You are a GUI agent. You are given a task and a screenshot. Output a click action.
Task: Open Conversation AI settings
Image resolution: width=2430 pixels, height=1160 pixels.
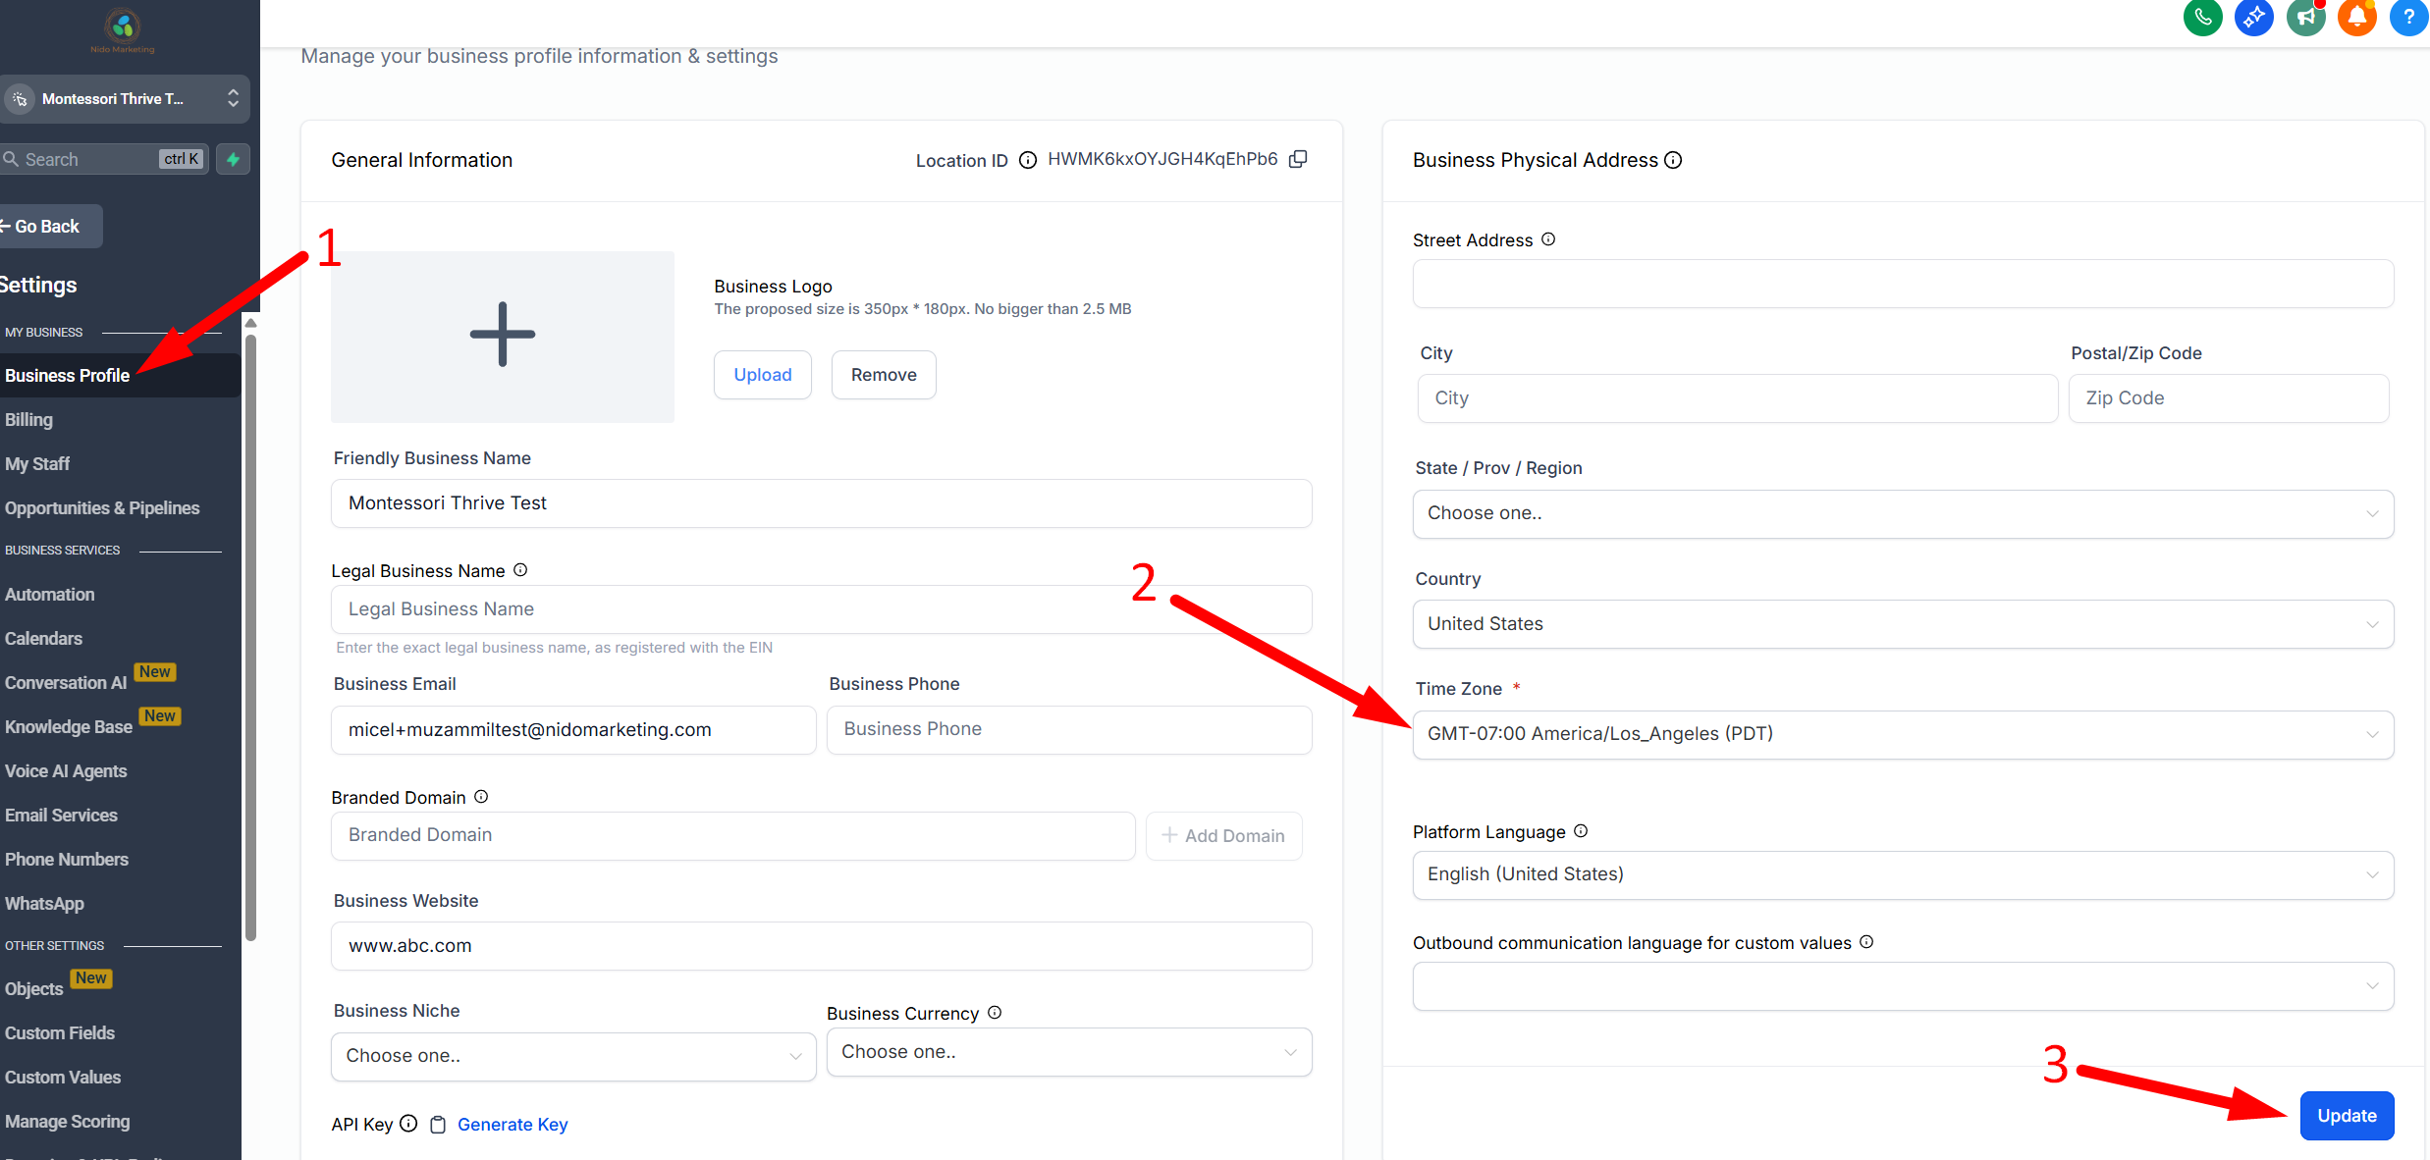66,682
